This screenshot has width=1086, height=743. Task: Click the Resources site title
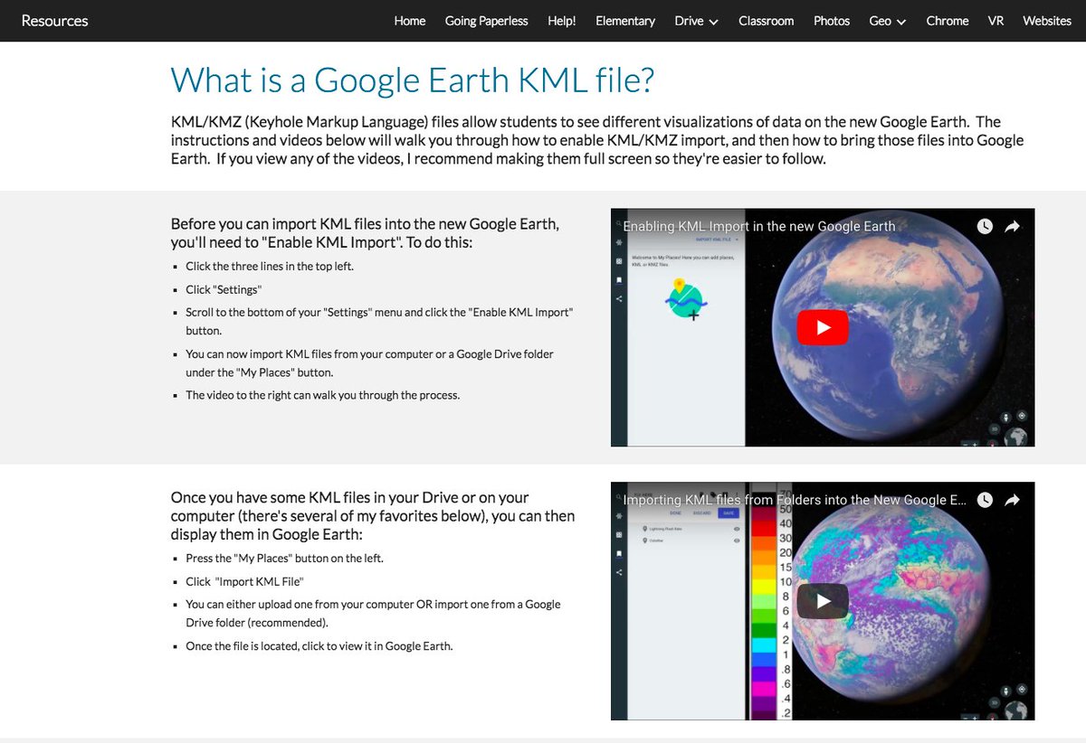[x=54, y=21]
